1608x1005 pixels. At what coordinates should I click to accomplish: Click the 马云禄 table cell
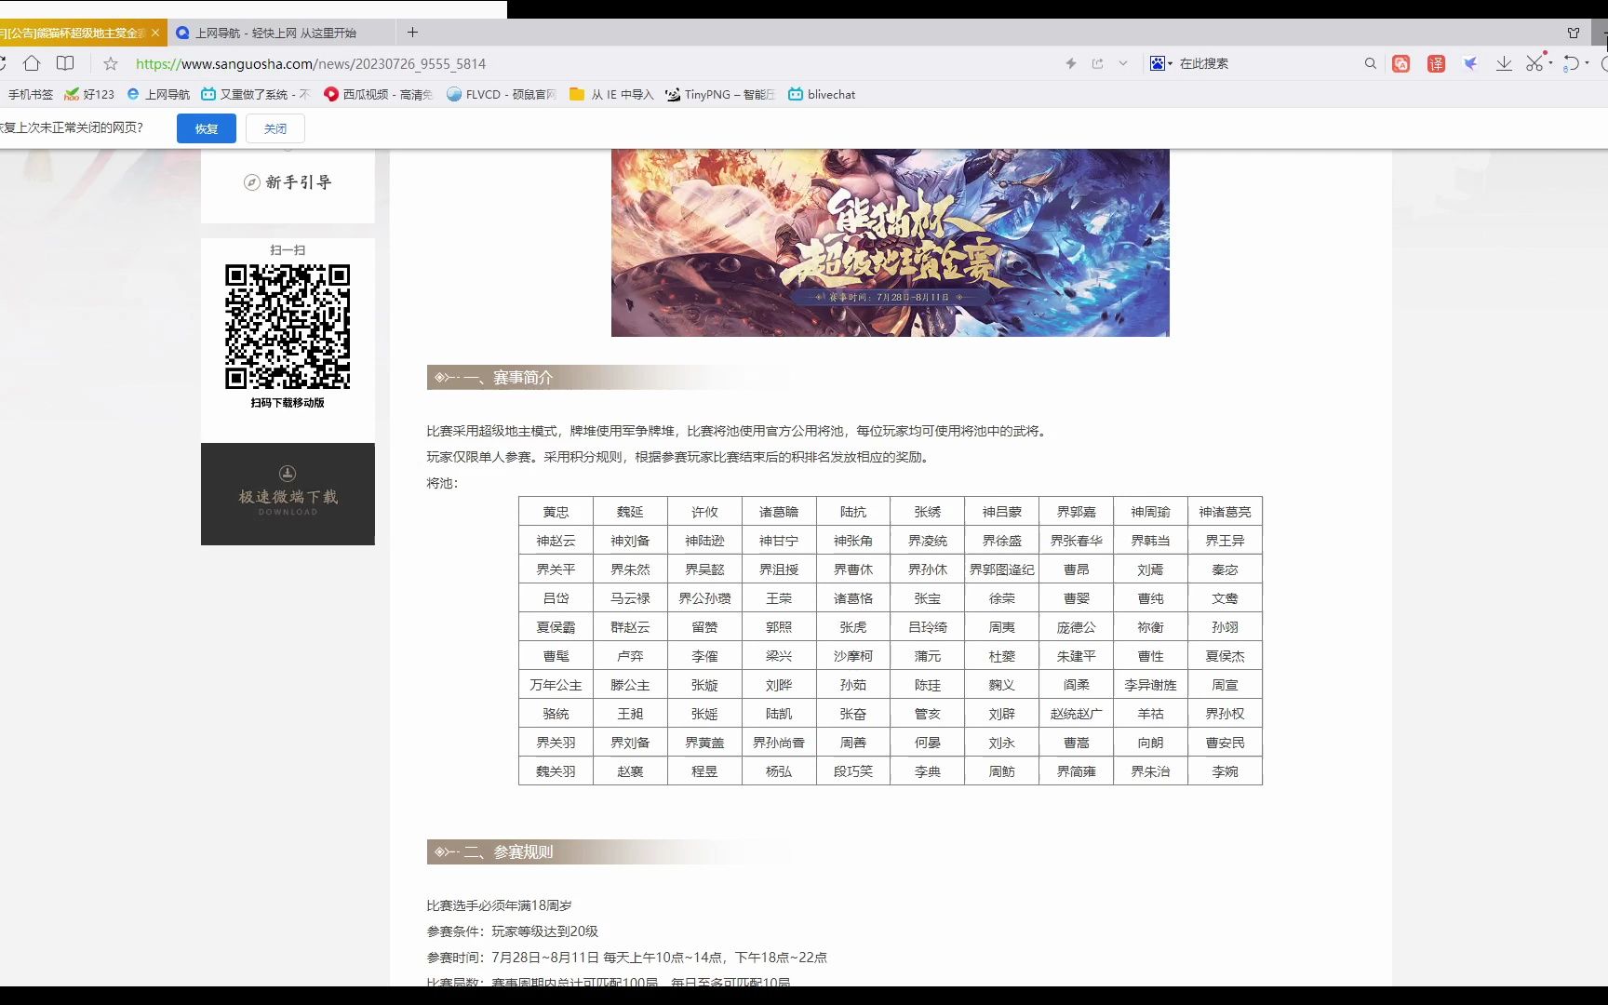click(630, 598)
